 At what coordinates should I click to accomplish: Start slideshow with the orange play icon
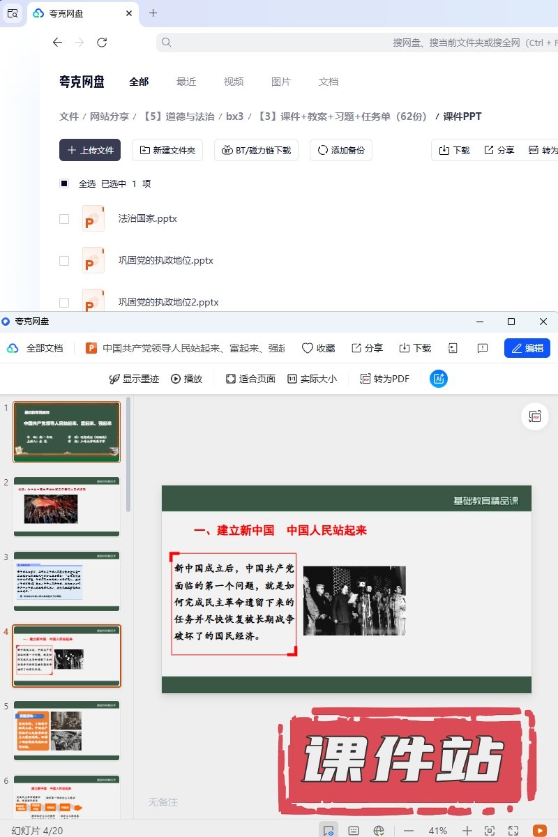[x=539, y=830]
